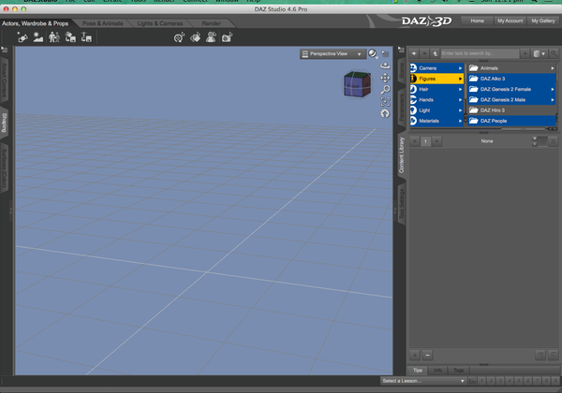
Task: Open the Smart Content side pane tab
Action: pyautogui.click(x=5, y=80)
